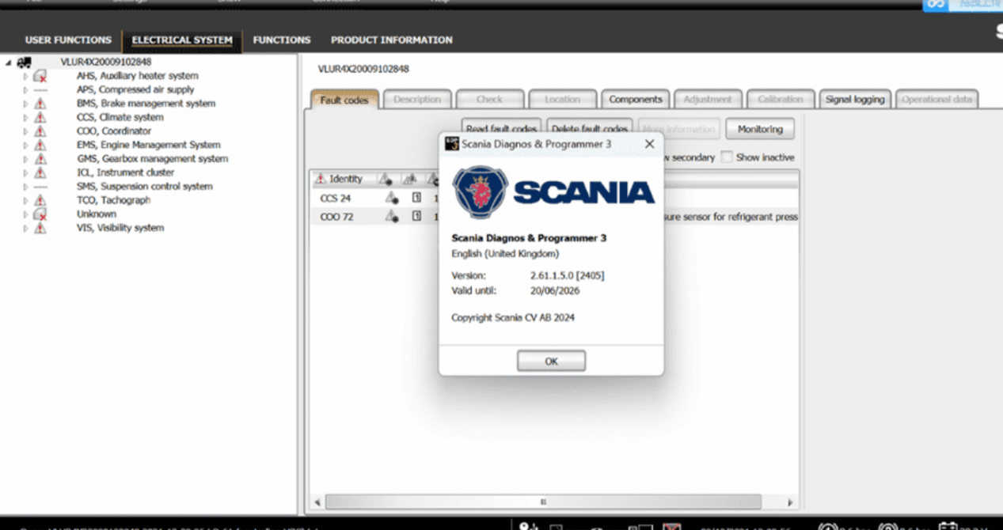Click the fault count icon on COO 72 row
This screenshot has width=1003, height=530.
416,216
